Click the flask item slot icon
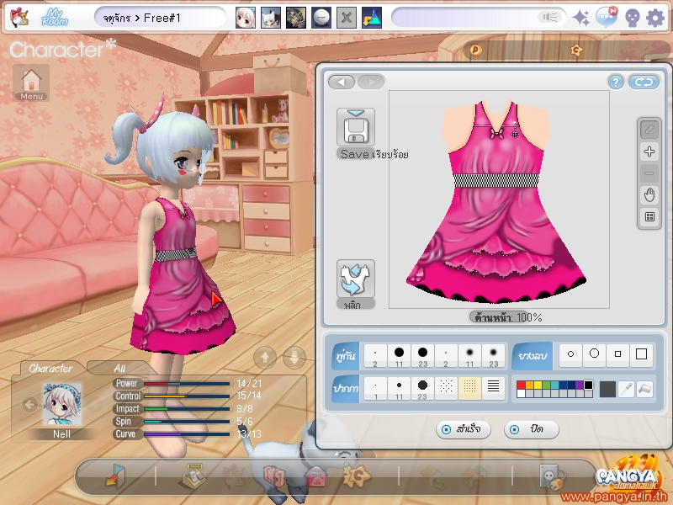The width and height of the screenshot is (673, 505). tap(372, 18)
